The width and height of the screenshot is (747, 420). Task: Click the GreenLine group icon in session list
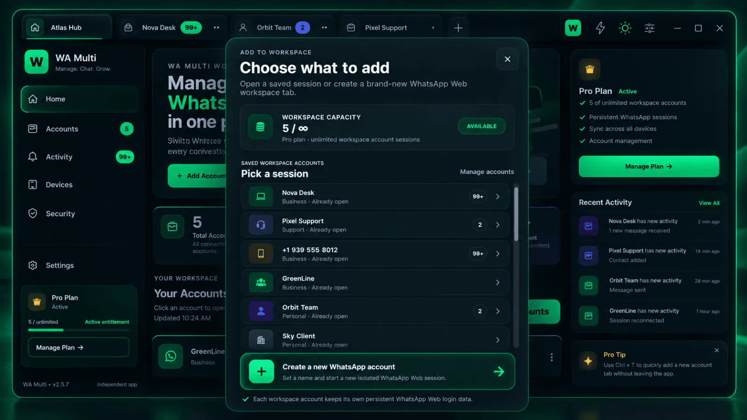click(261, 282)
